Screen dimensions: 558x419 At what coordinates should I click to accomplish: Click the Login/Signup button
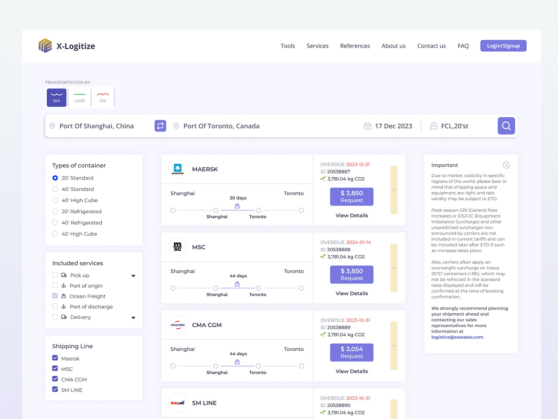(x=503, y=46)
